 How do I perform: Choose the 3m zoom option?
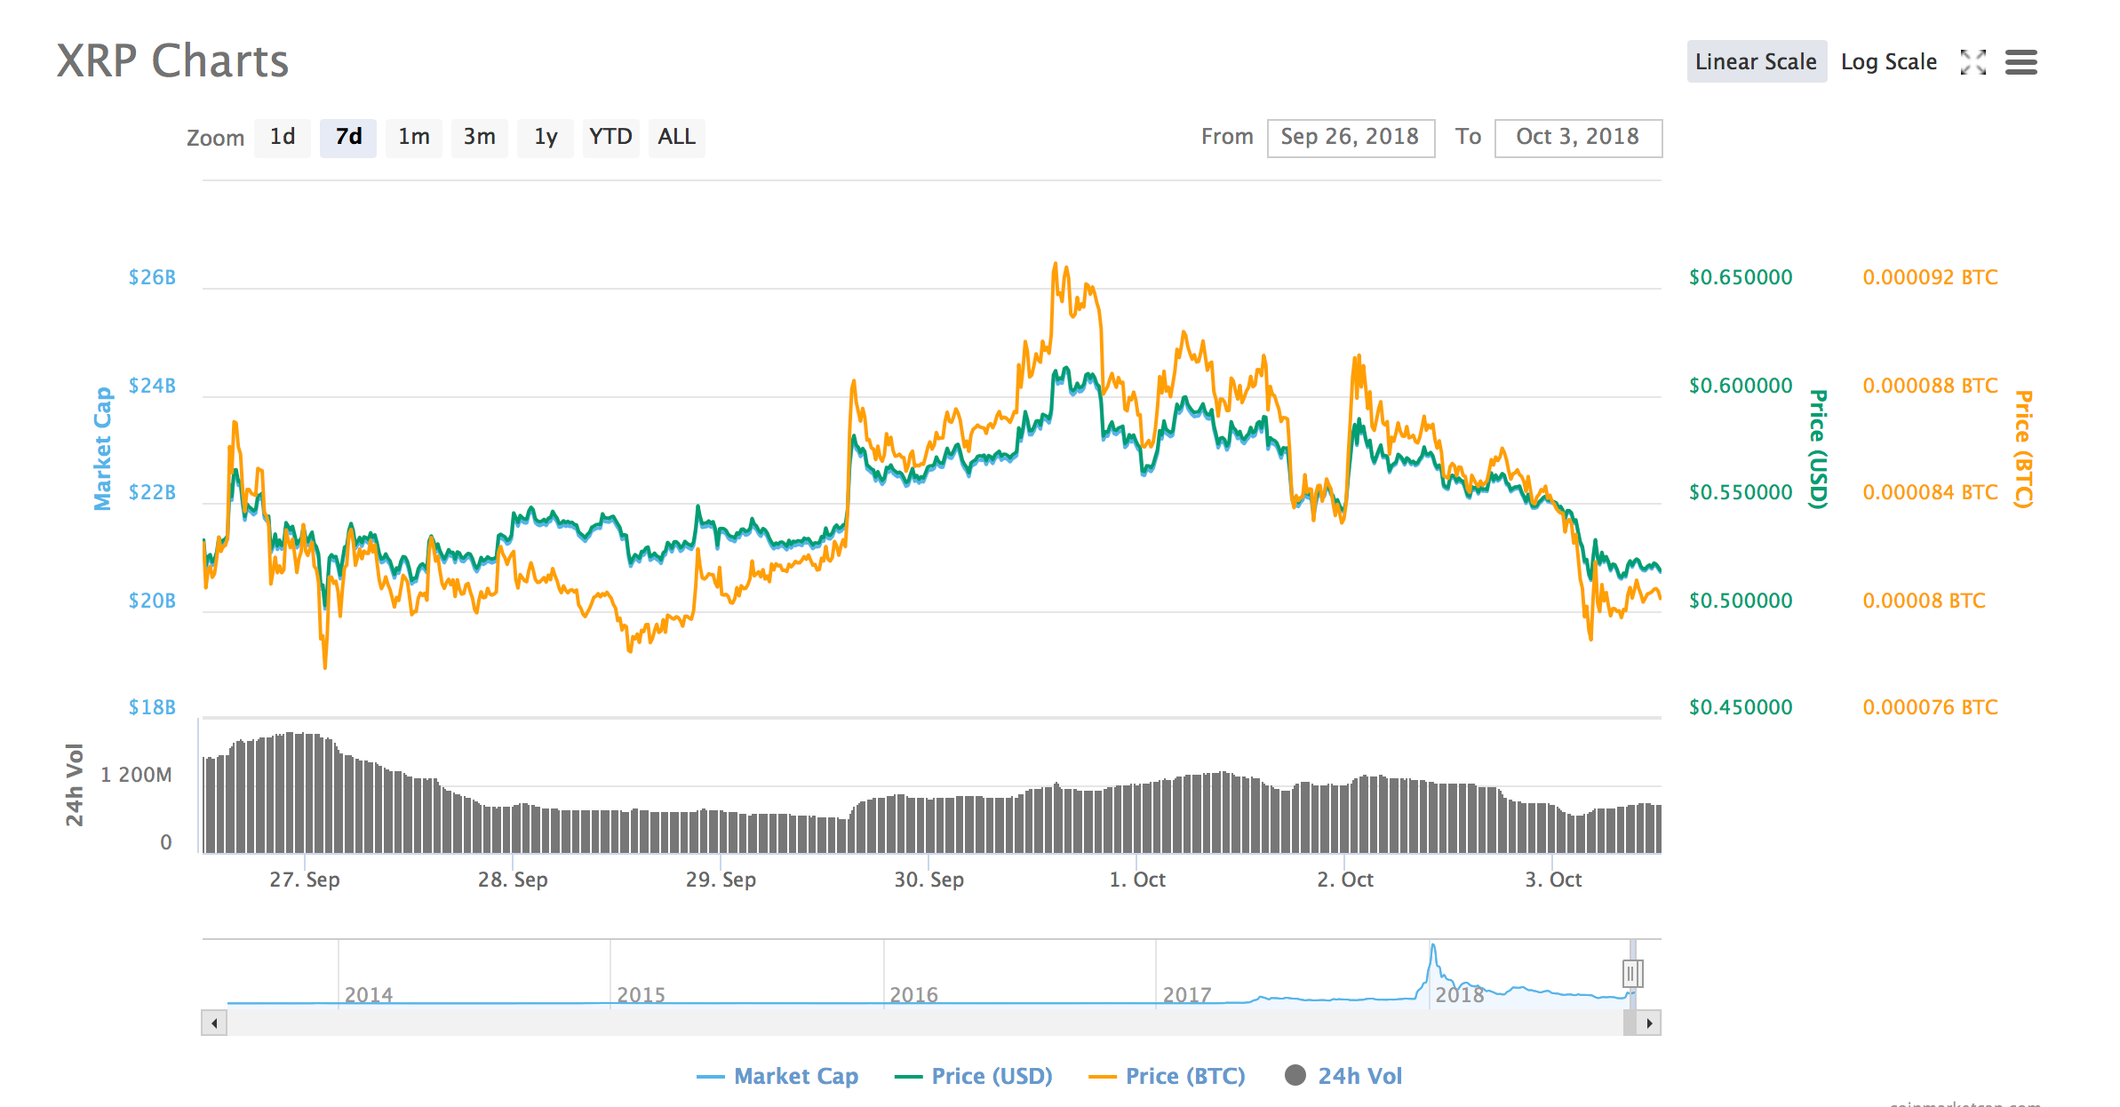point(480,137)
